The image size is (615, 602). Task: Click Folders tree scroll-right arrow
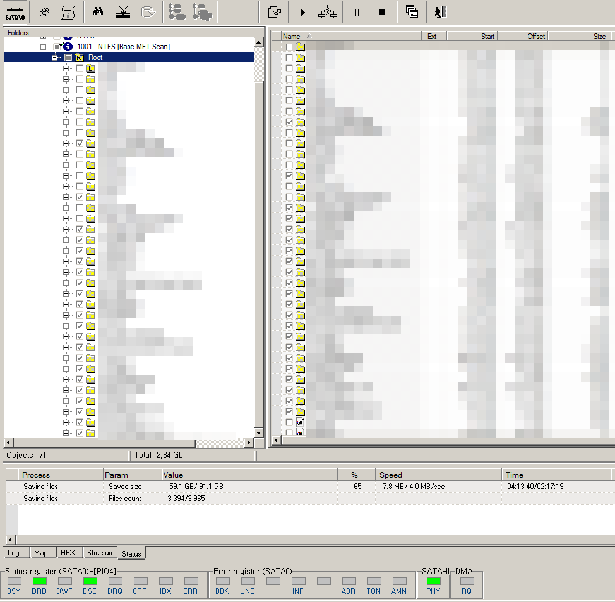click(x=249, y=442)
